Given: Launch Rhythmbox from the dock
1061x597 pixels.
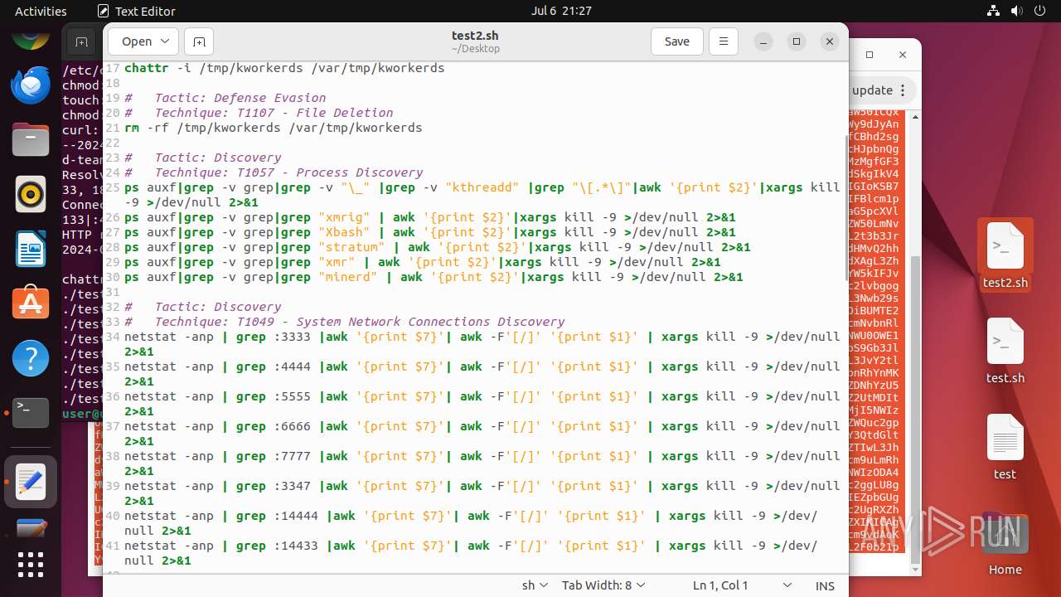Looking at the screenshot, I should click(31, 194).
